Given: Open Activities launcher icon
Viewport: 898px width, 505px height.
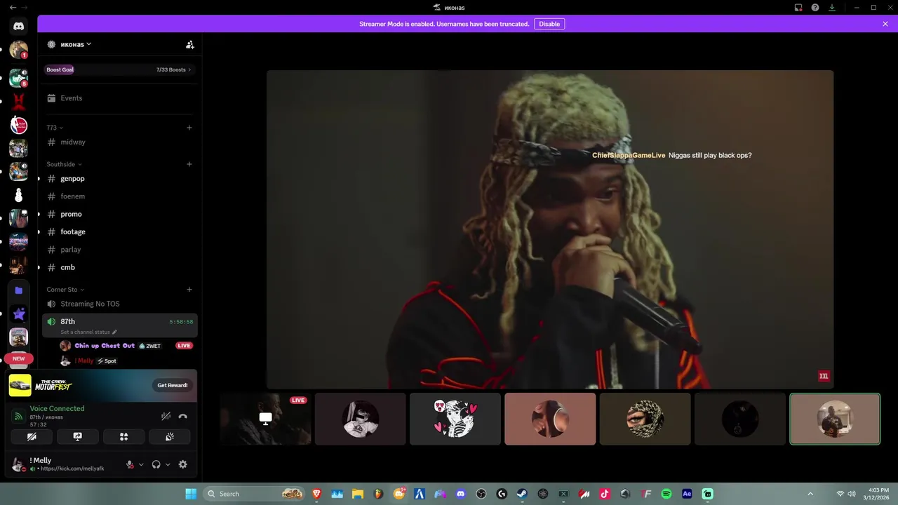Looking at the screenshot, I should [x=123, y=436].
